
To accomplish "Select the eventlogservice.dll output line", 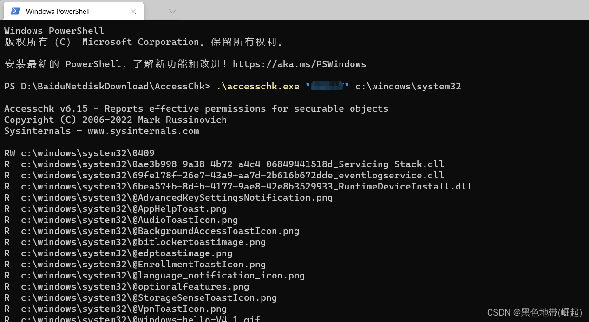I will [x=224, y=175].
